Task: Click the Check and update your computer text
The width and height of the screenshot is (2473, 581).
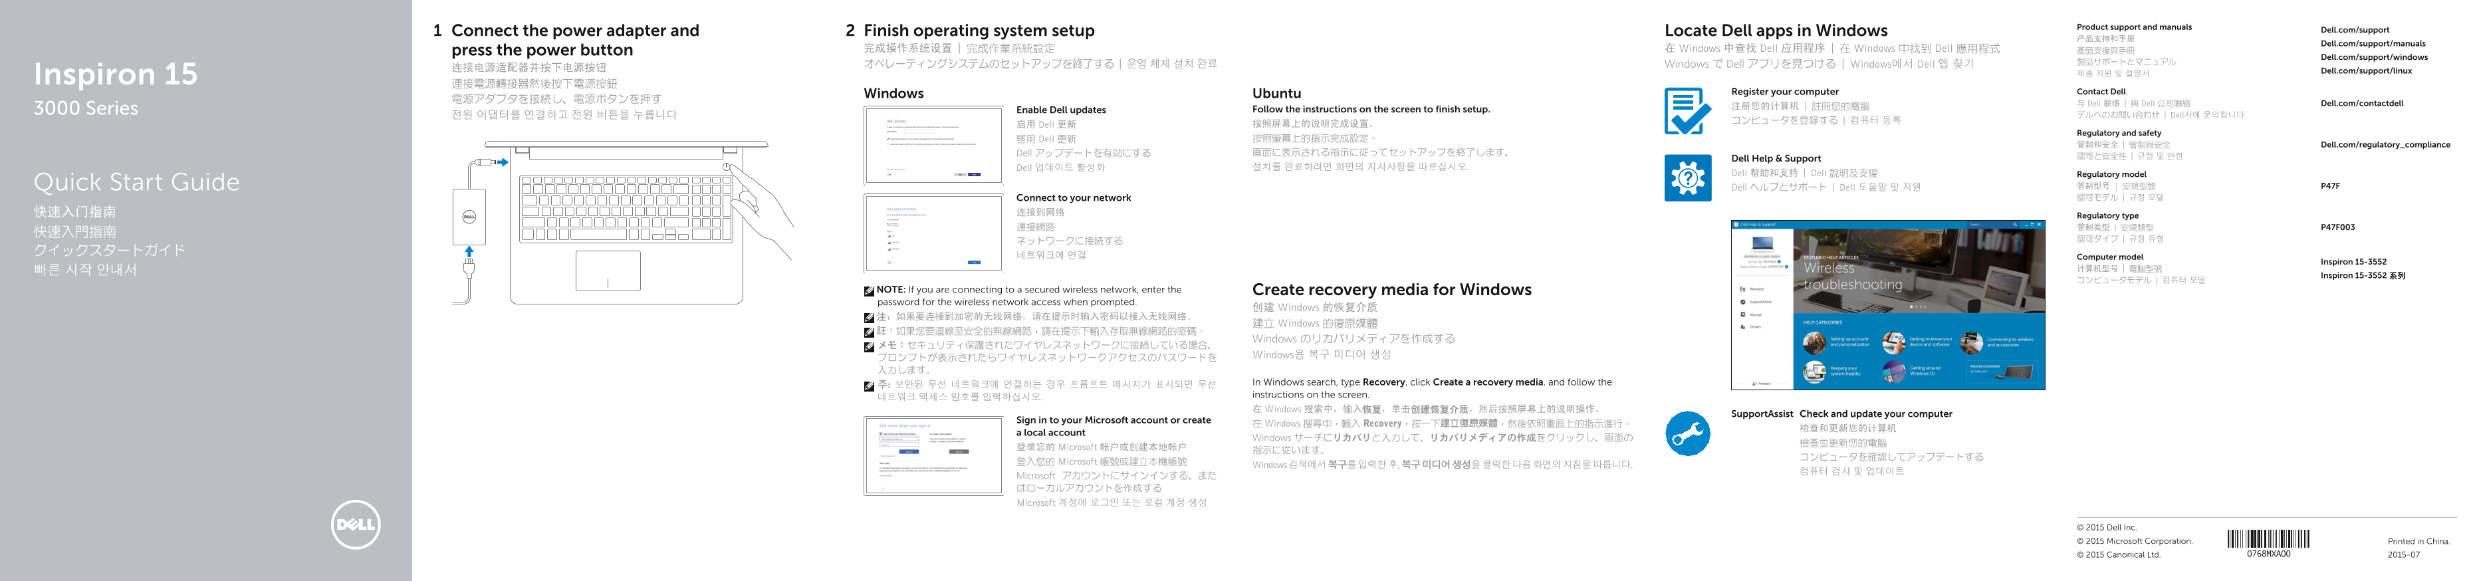Action: click(1876, 414)
